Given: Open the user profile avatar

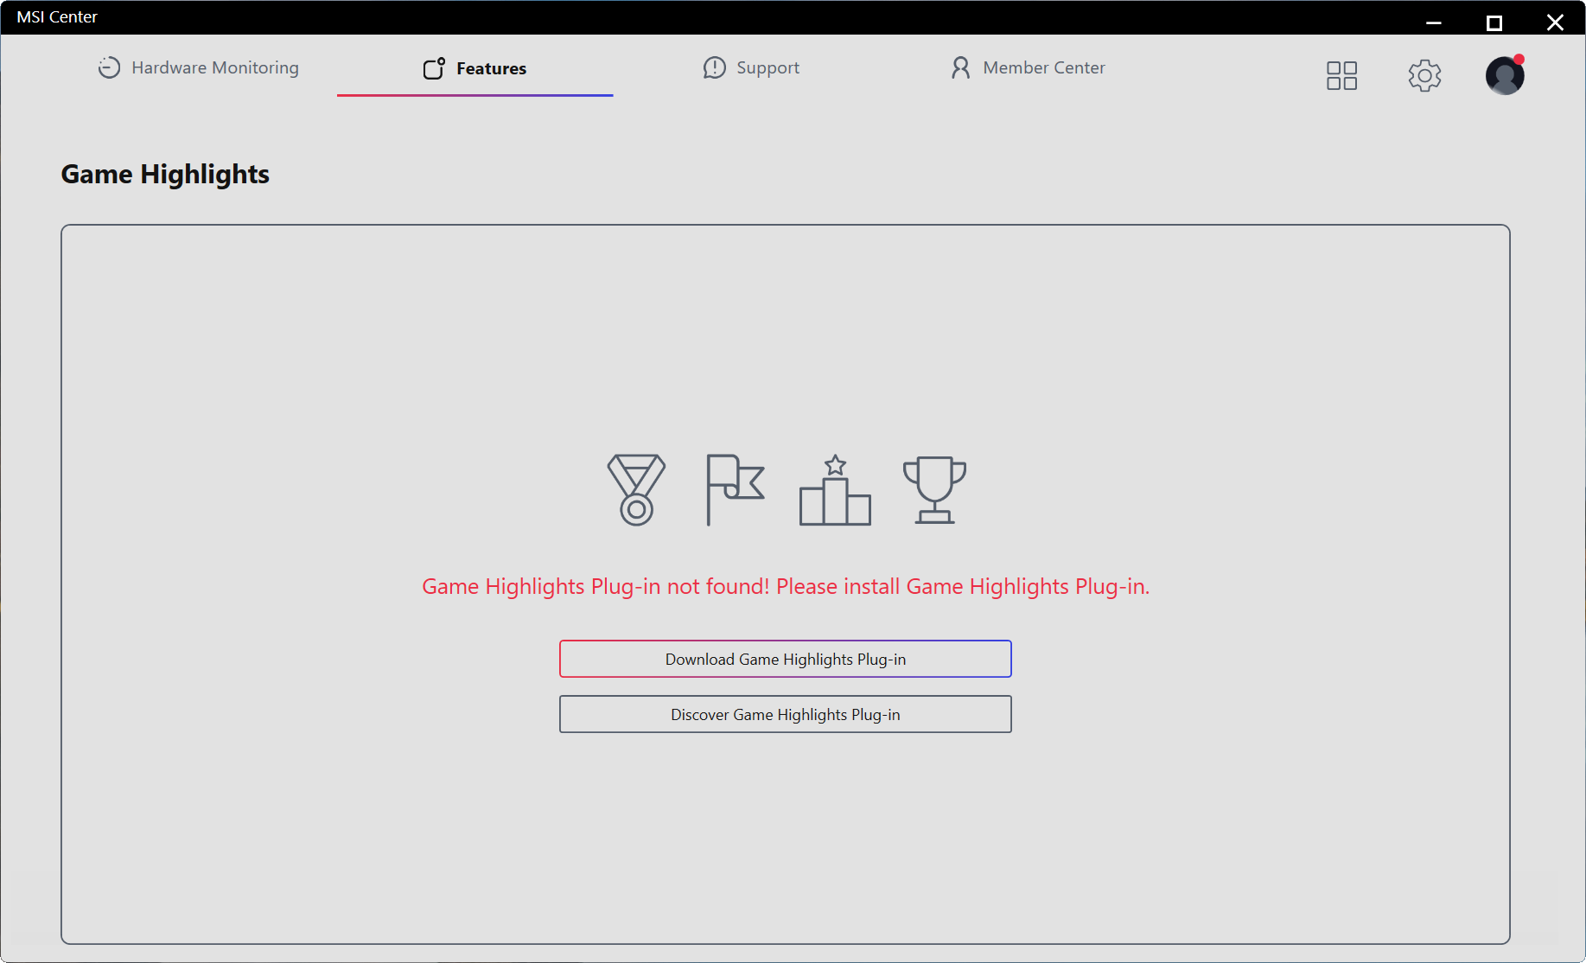Looking at the screenshot, I should (x=1505, y=75).
